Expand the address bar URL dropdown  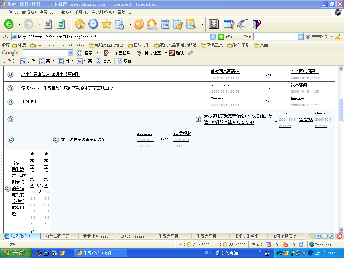(x=213, y=37)
